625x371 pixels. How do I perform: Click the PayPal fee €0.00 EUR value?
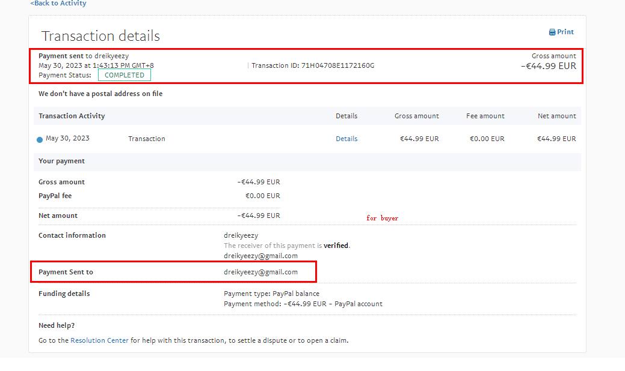coord(262,196)
